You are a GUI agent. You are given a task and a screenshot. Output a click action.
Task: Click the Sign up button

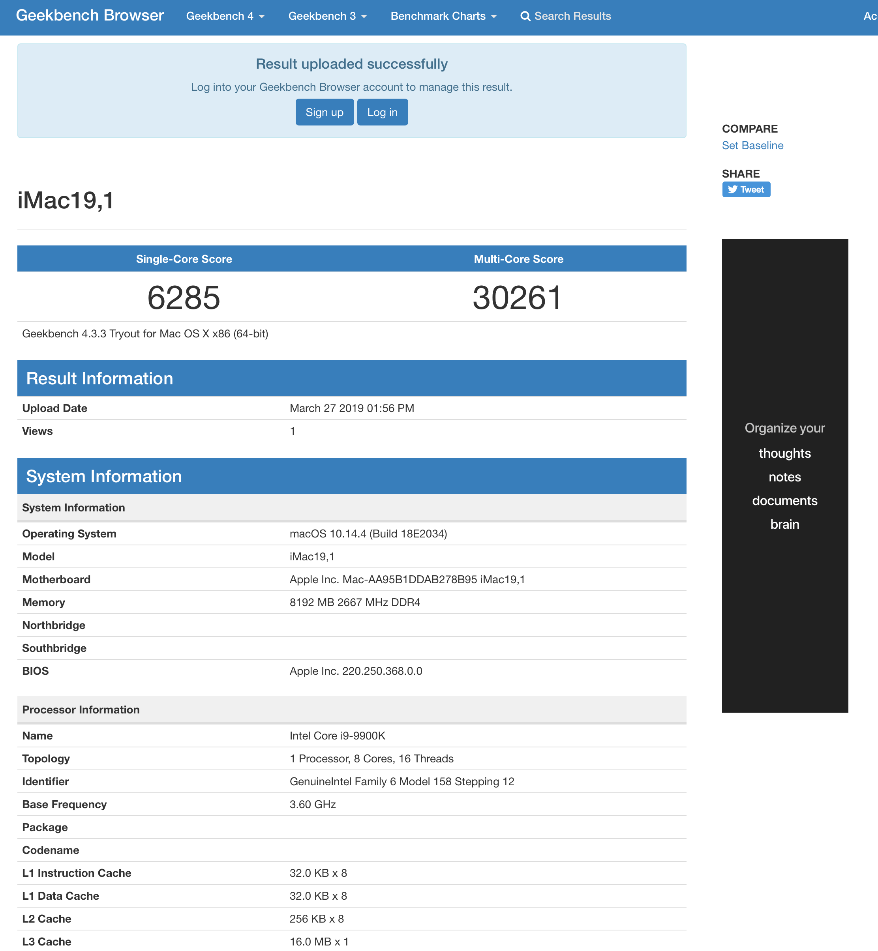pyautogui.click(x=325, y=112)
